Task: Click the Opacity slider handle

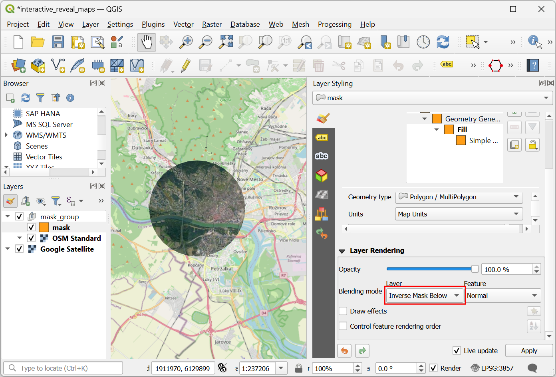Action: (x=475, y=269)
